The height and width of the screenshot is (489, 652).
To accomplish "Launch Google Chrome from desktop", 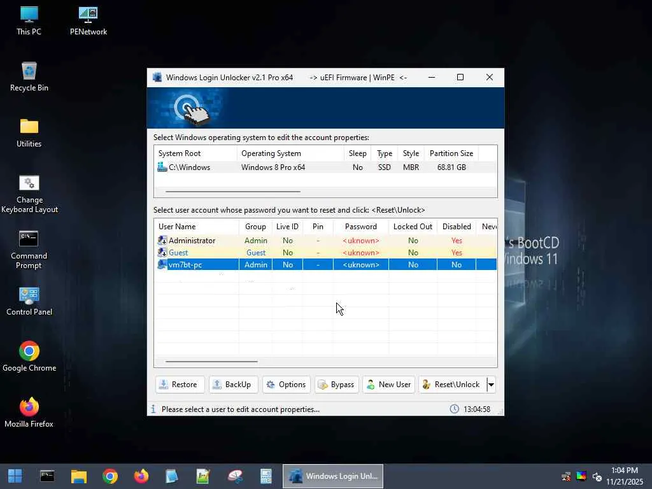I will click(29, 357).
